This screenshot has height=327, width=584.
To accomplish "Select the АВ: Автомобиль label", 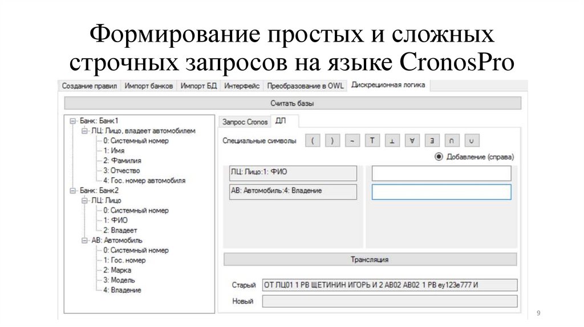I will coord(117,240).
